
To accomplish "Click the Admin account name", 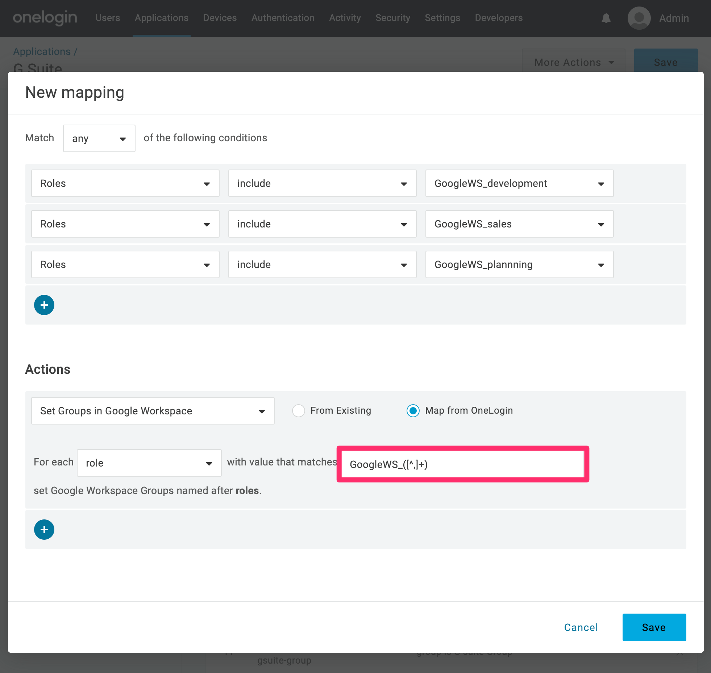I will click(674, 18).
